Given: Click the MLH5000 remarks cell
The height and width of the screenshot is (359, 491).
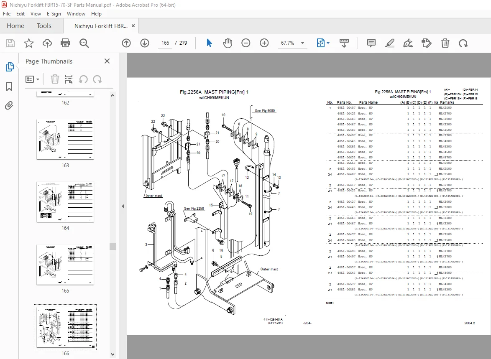Looking at the screenshot, I should [445, 163].
